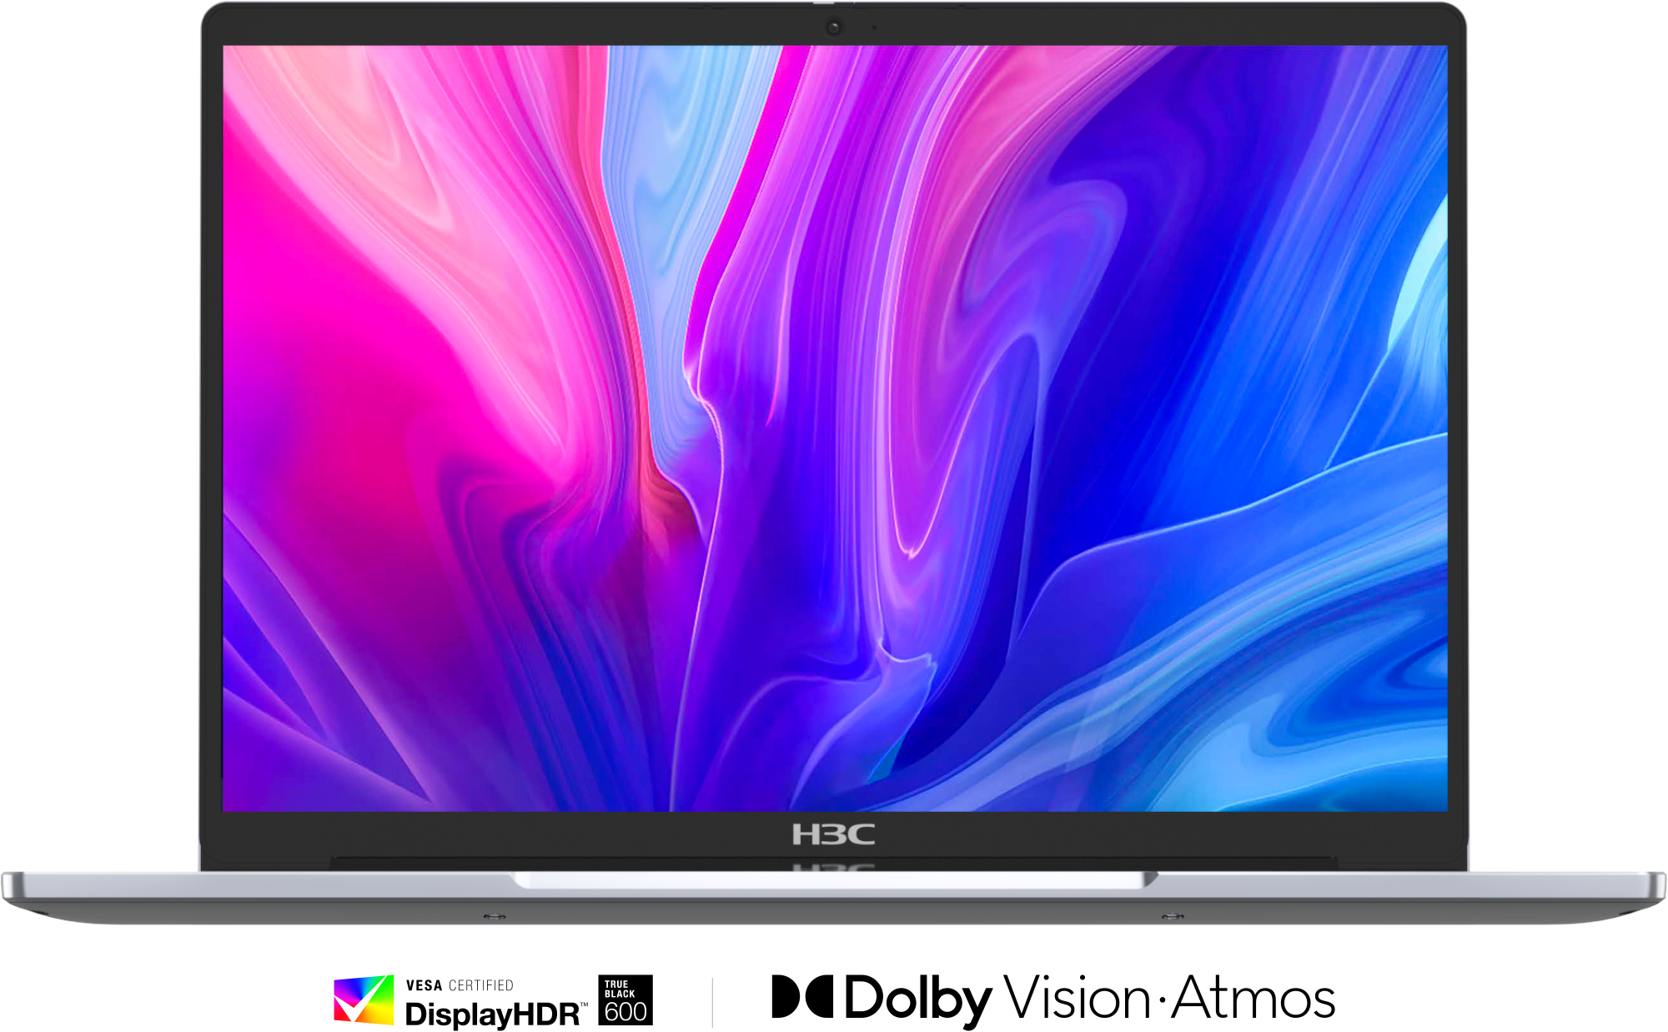This screenshot has height=1032, width=1668.
Task: Click the silver tab above the webcam
Action: (x=824, y=3)
